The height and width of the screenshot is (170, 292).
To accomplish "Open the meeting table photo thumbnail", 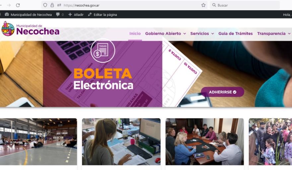I will click(x=205, y=142).
